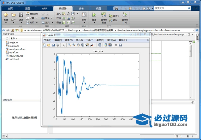
Task: Click the Print Figure icon
Action: click(58, 45)
